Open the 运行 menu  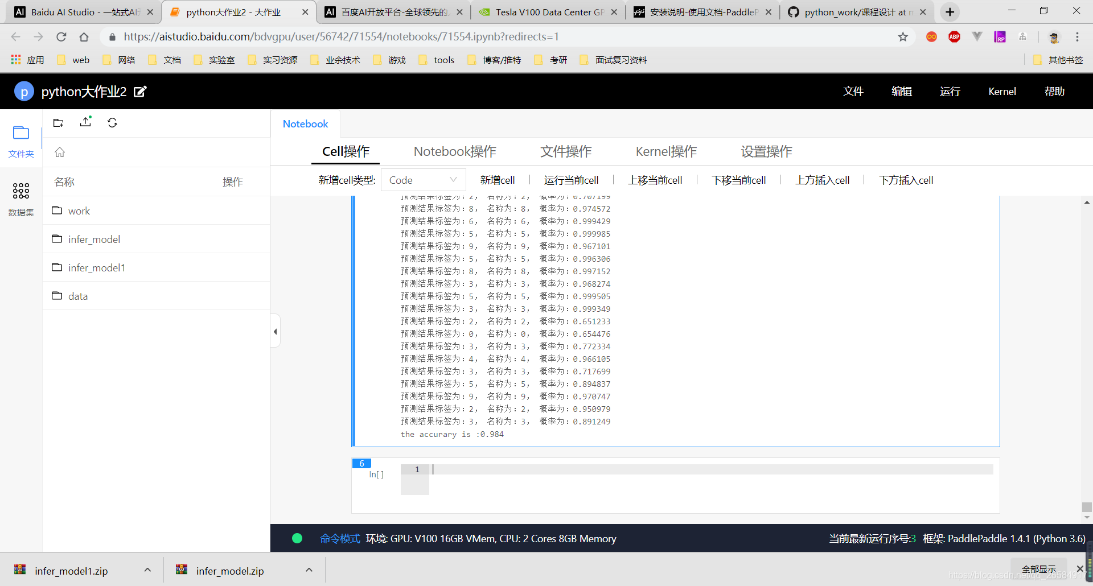pos(950,92)
